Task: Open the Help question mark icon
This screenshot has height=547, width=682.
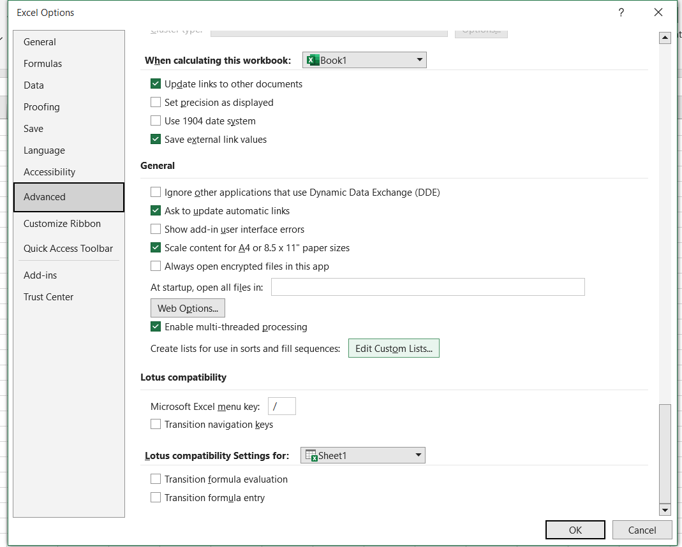Action: 621,12
